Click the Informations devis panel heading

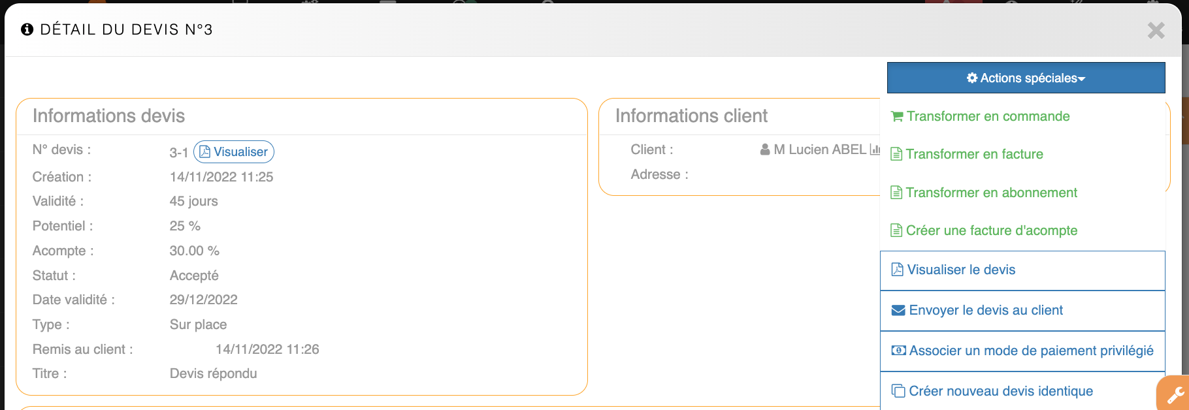[x=108, y=116]
